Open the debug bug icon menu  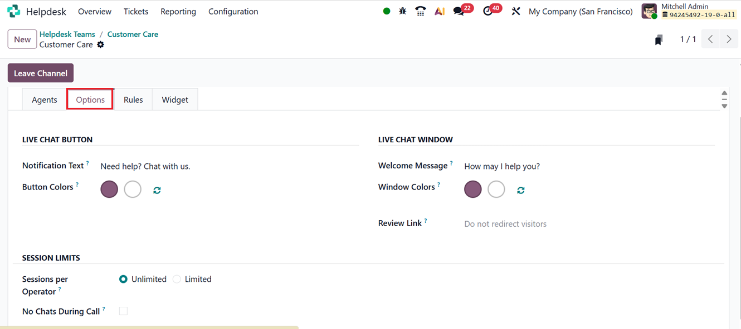[x=403, y=11]
